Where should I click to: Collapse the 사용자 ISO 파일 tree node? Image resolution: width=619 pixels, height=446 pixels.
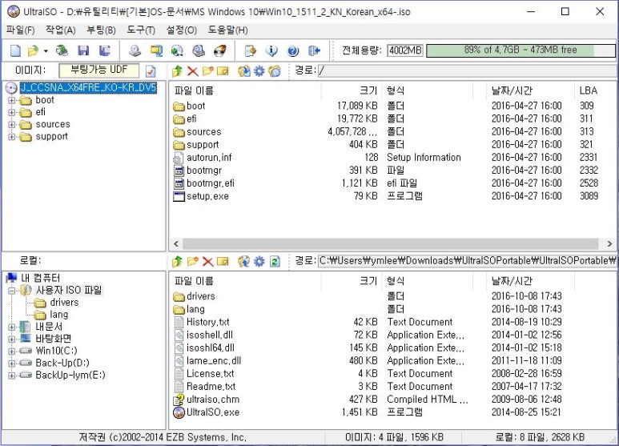point(12,291)
